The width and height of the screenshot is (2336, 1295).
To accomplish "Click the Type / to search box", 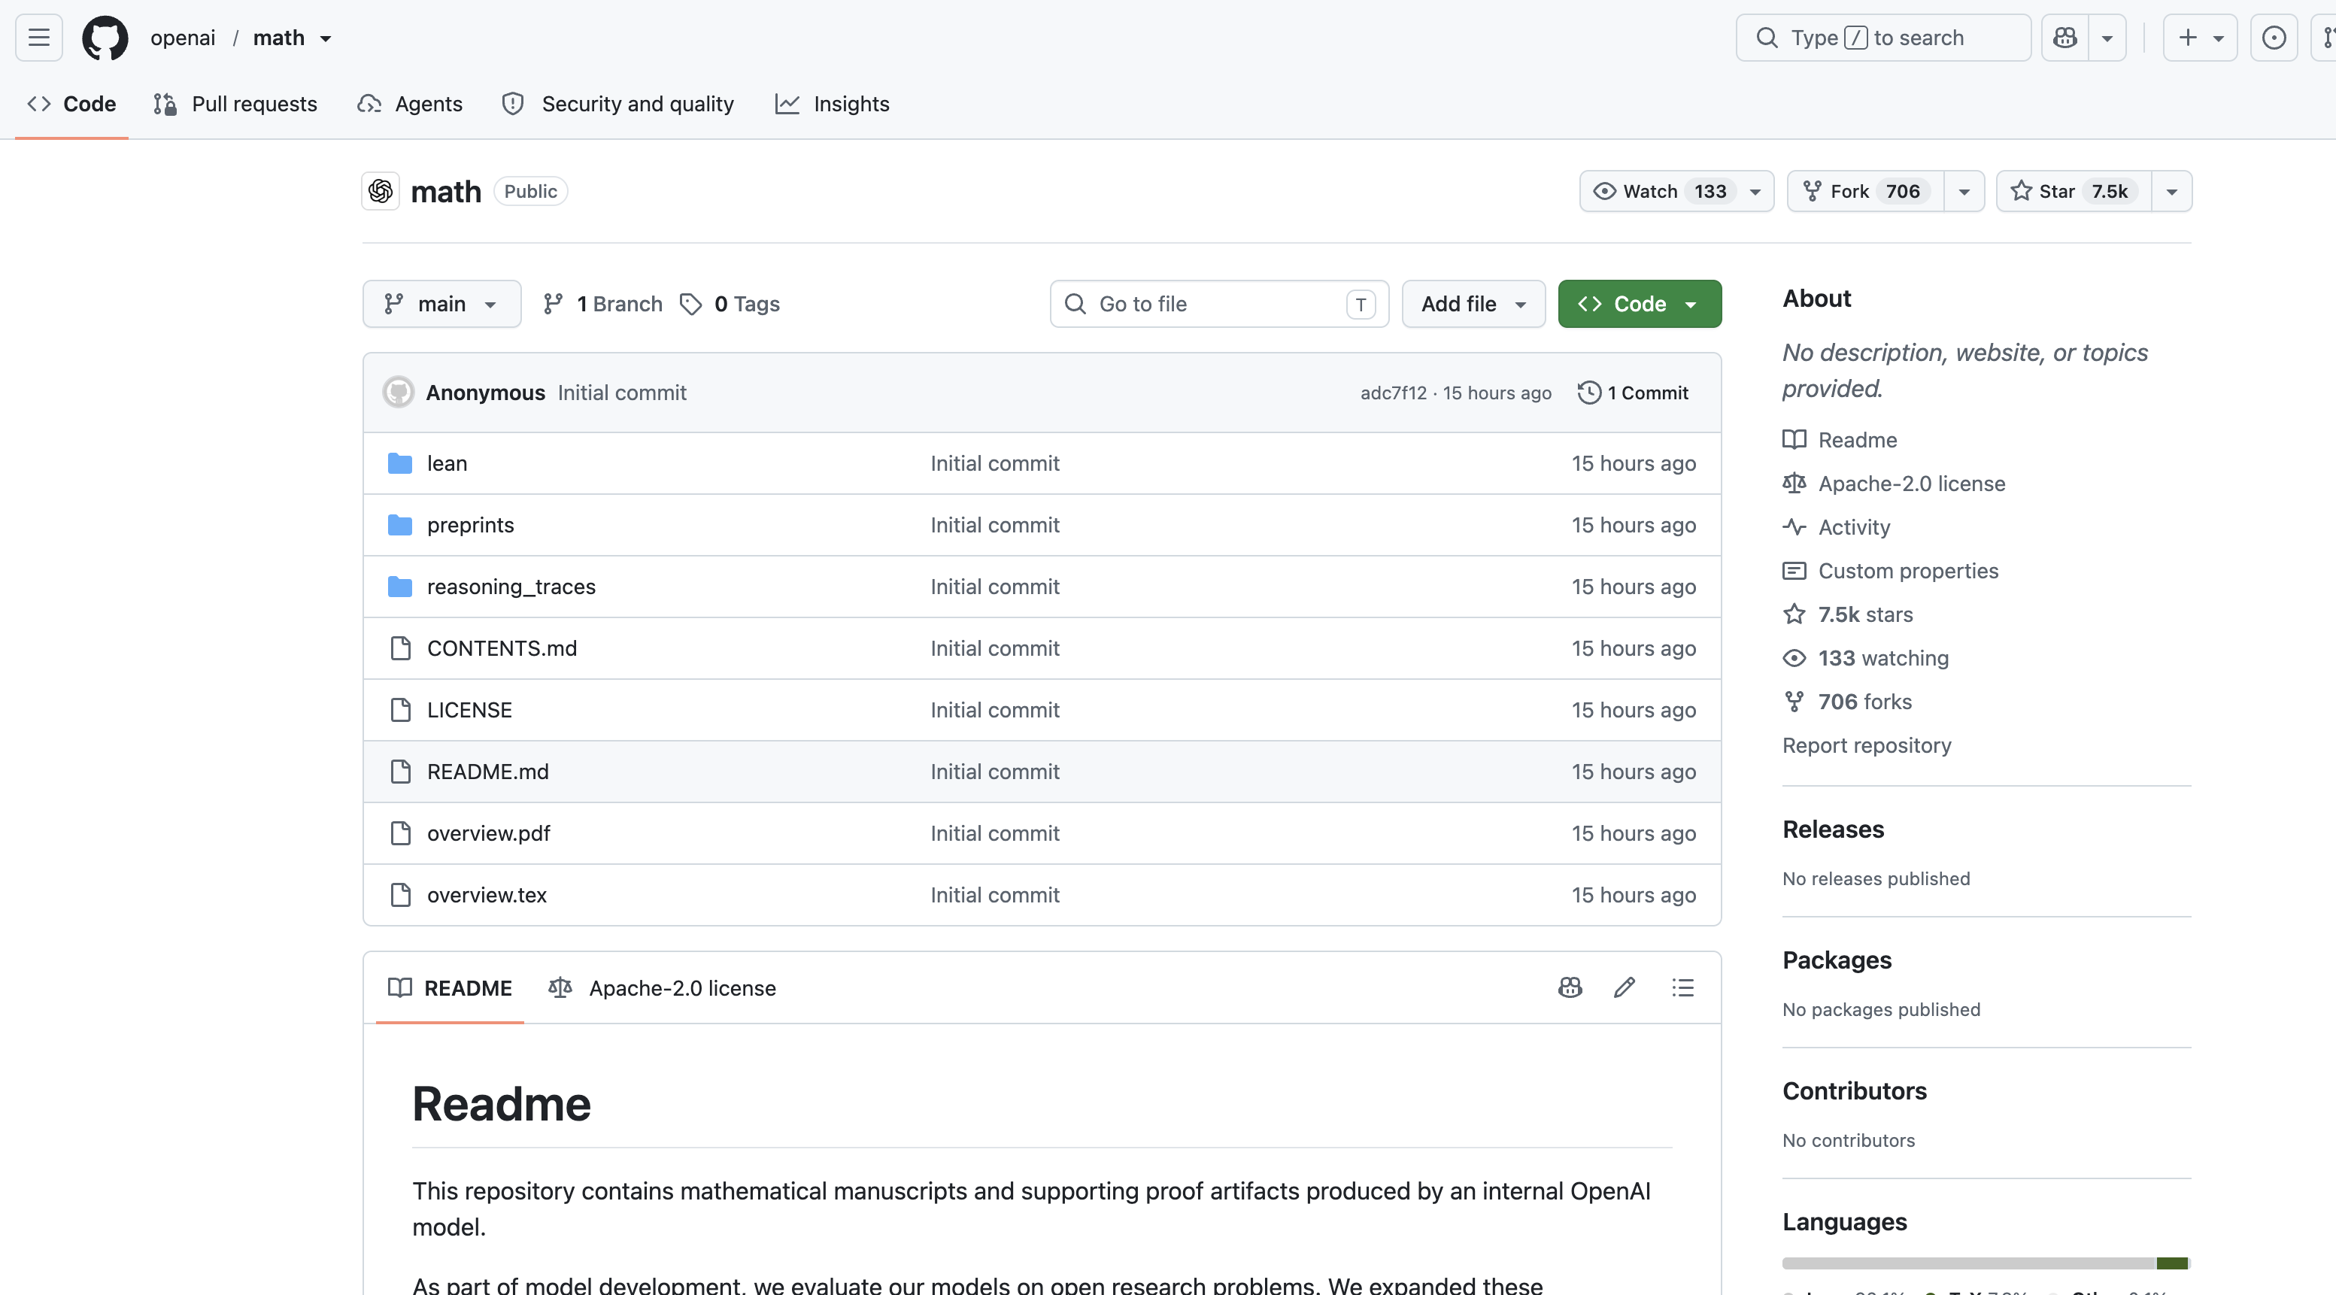I will pyautogui.click(x=1883, y=37).
